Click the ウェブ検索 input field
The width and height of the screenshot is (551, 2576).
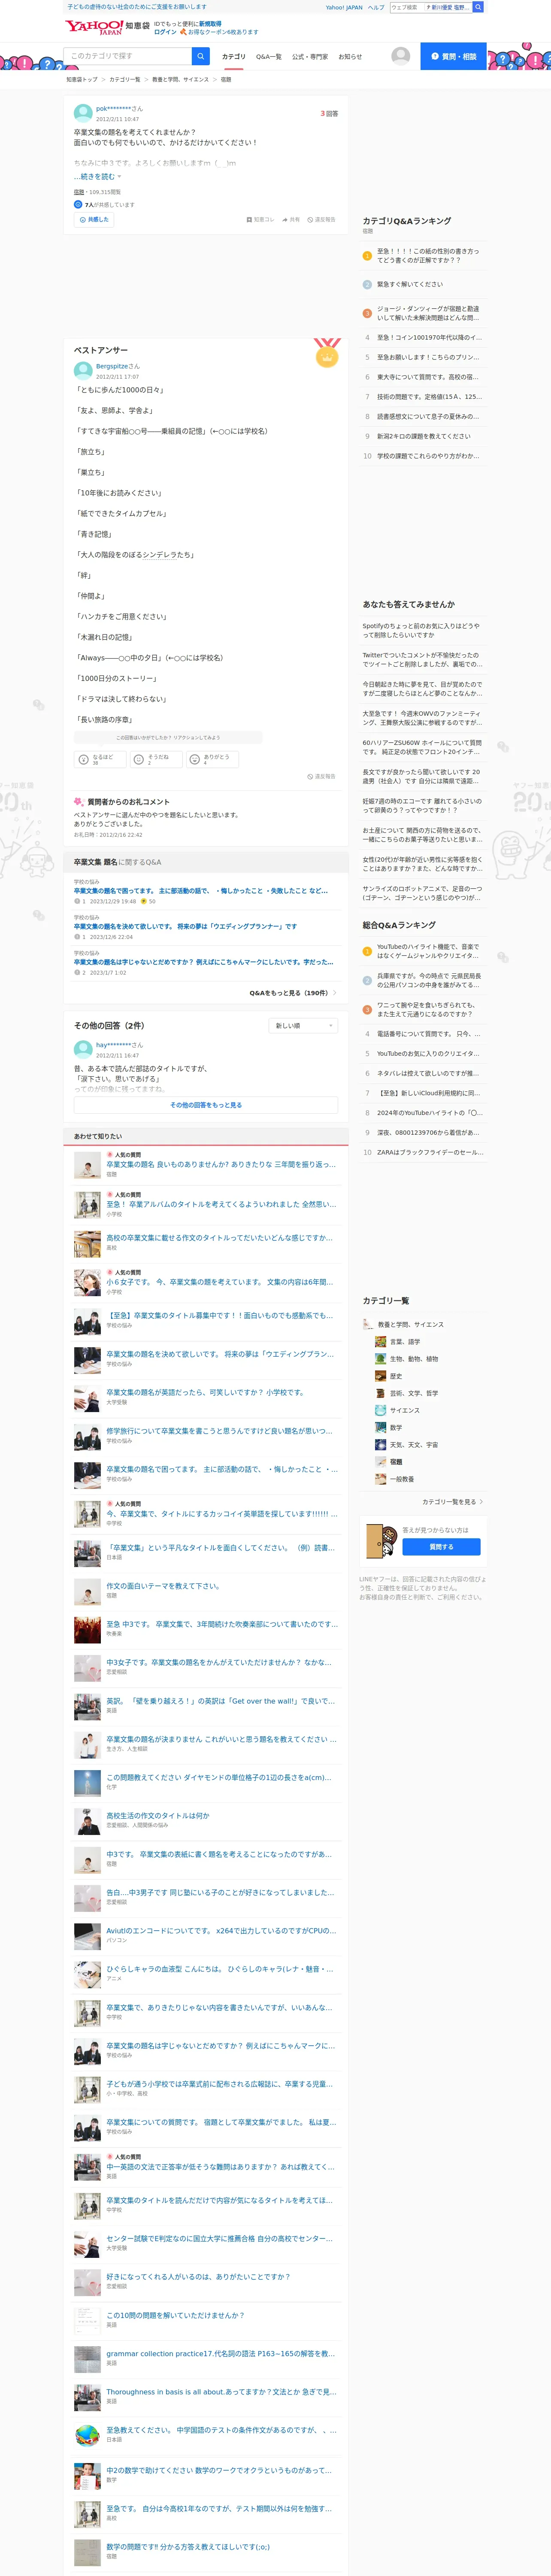pyautogui.click(x=406, y=7)
